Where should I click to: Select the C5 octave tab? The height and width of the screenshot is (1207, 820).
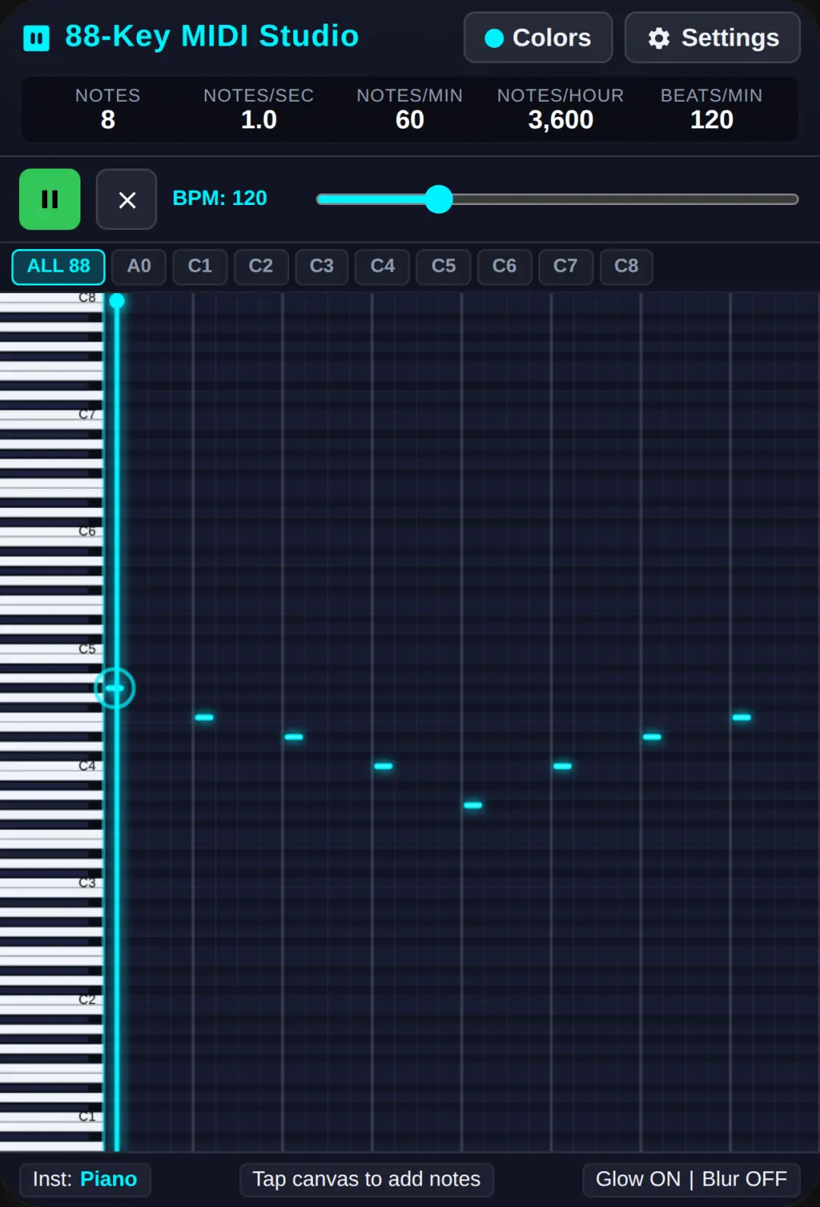(443, 266)
